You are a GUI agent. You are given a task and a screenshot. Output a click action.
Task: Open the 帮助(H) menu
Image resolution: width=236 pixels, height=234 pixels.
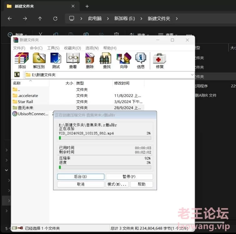coord(110,48)
